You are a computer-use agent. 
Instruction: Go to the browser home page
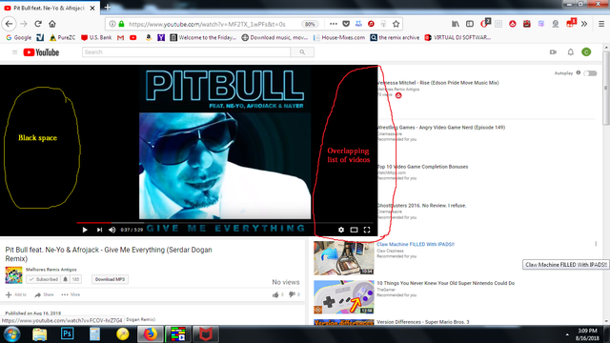[52, 24]
